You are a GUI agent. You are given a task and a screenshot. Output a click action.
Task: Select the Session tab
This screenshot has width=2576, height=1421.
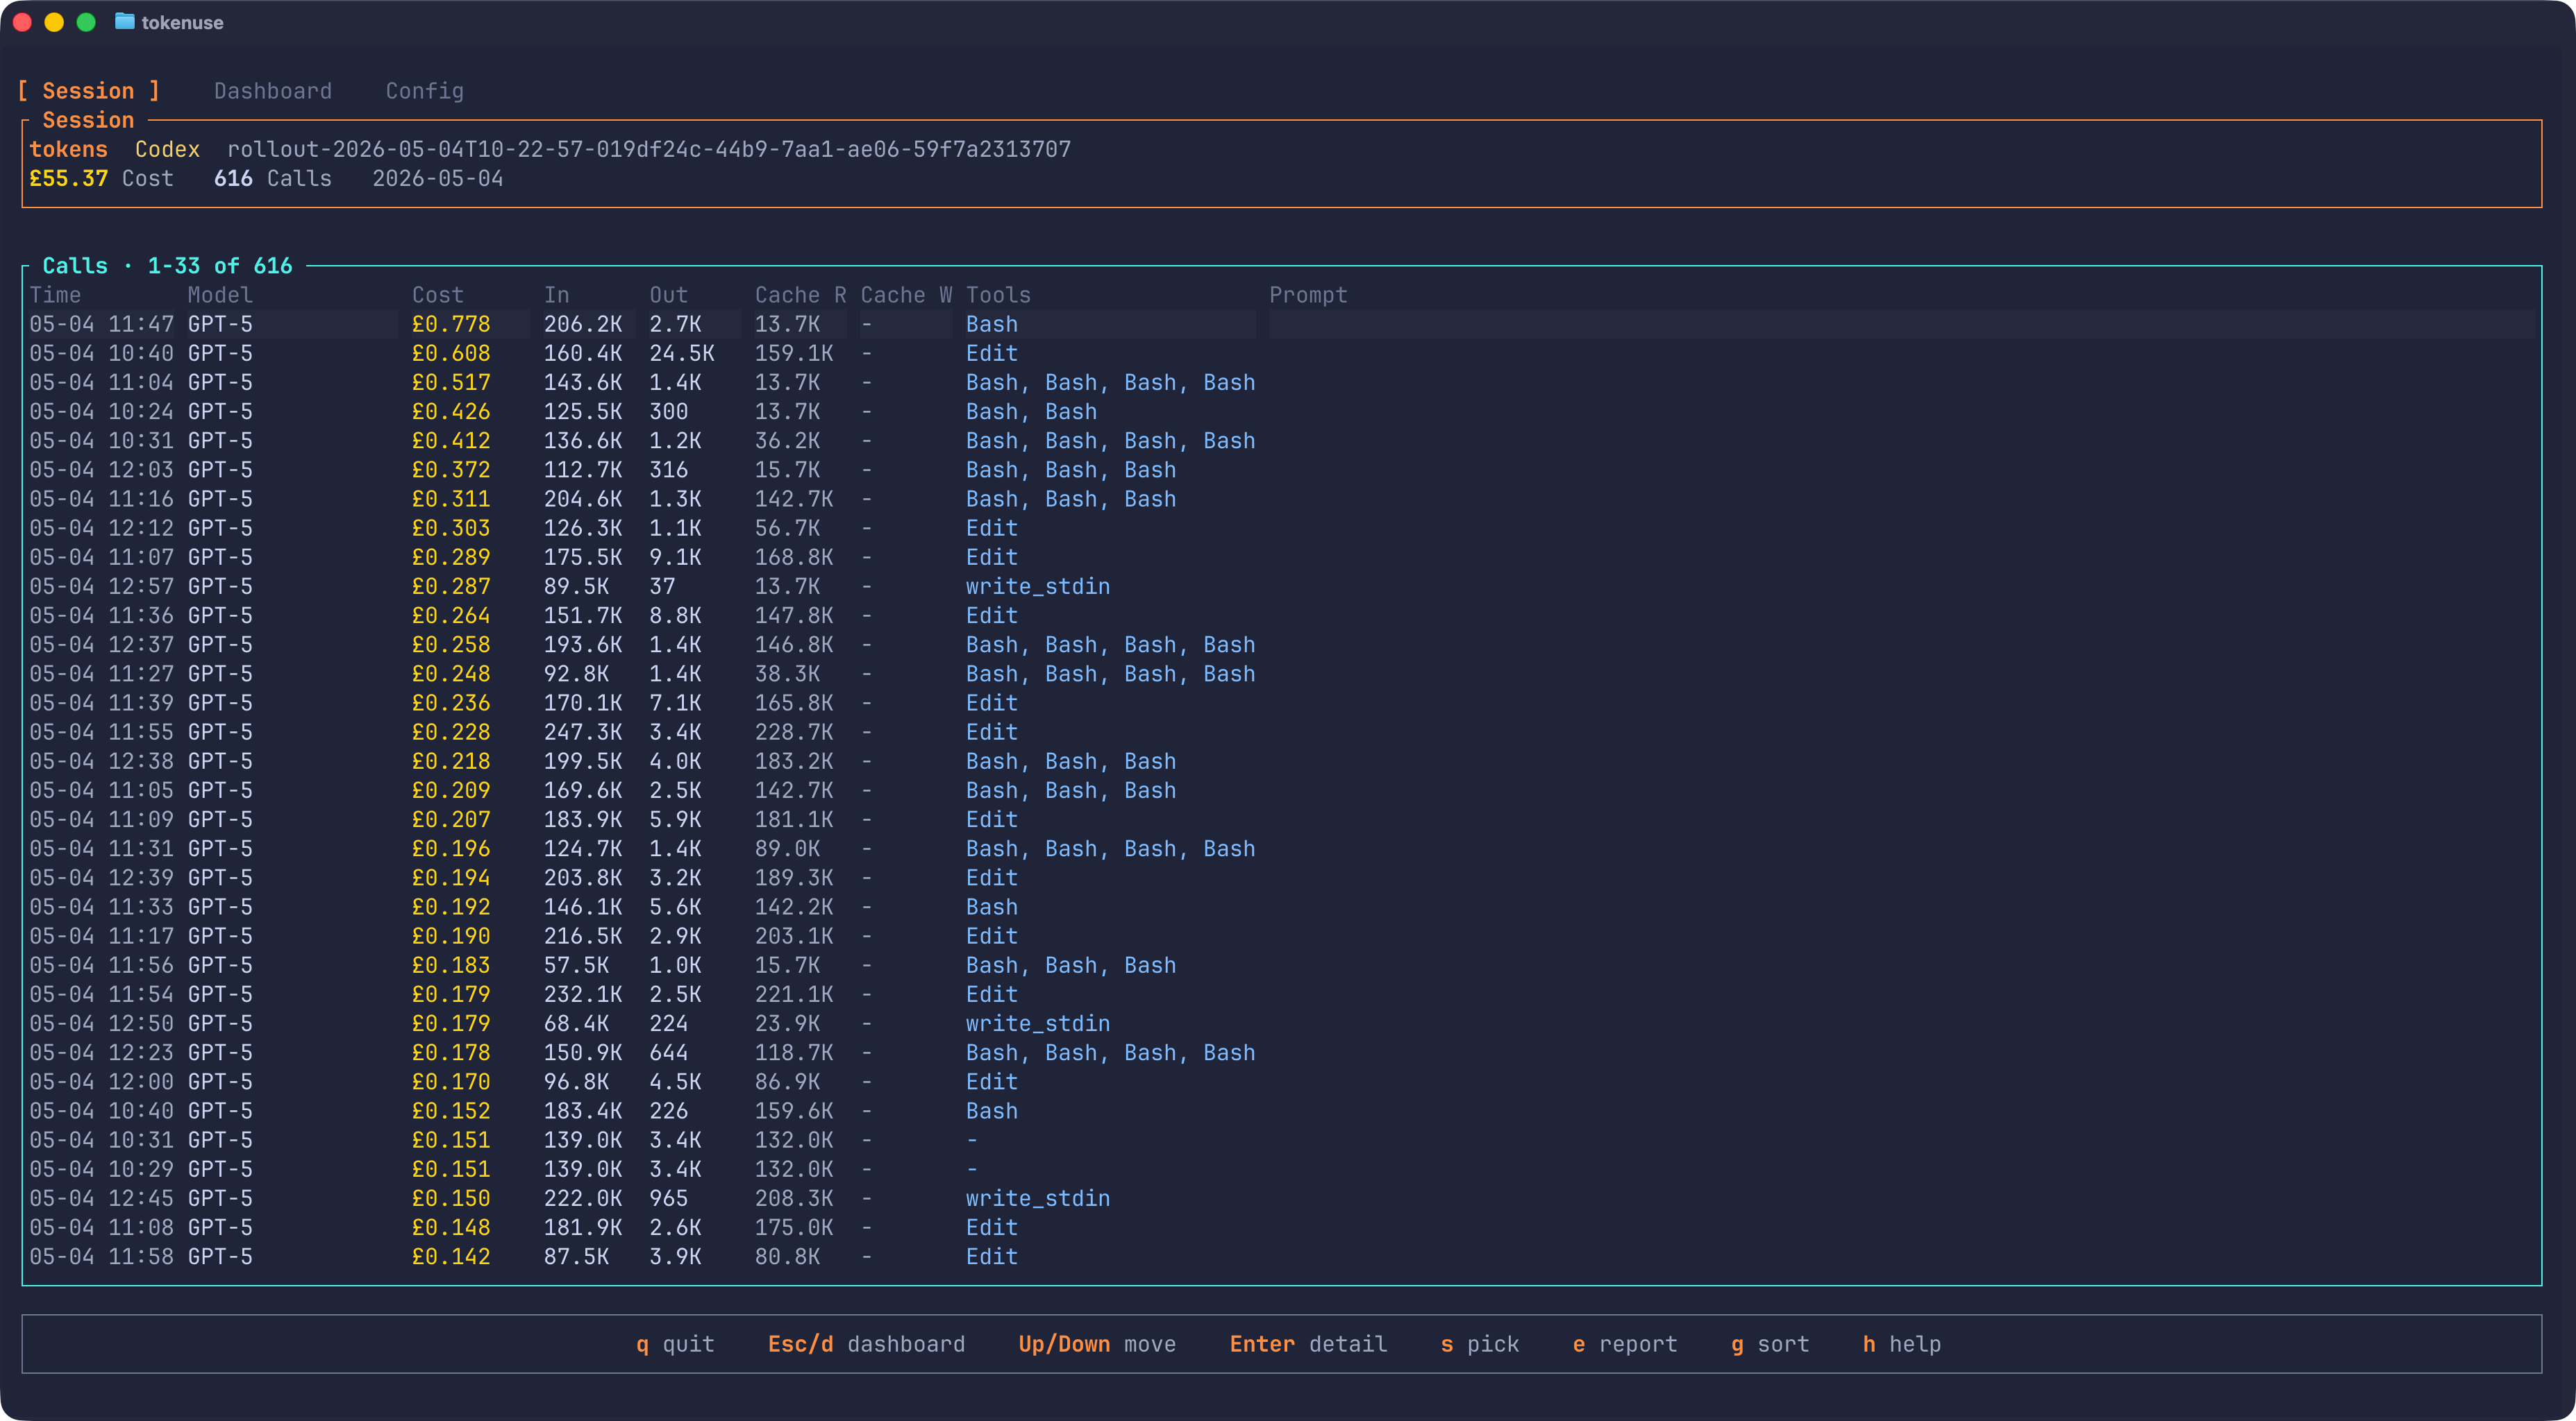tap(88, 91)
